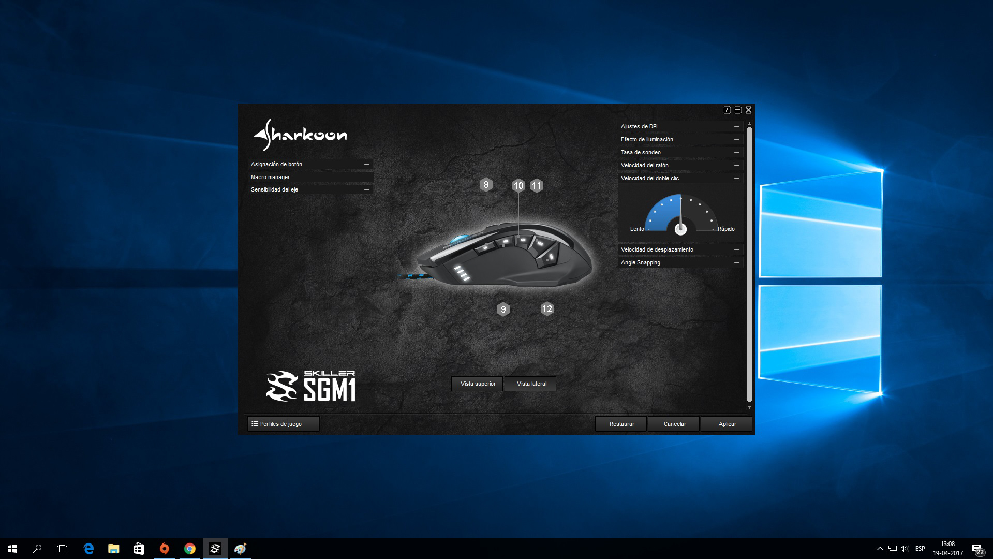Select mouse button marker 12
This screenshot has width=993, height=559.
coord(547,309)
